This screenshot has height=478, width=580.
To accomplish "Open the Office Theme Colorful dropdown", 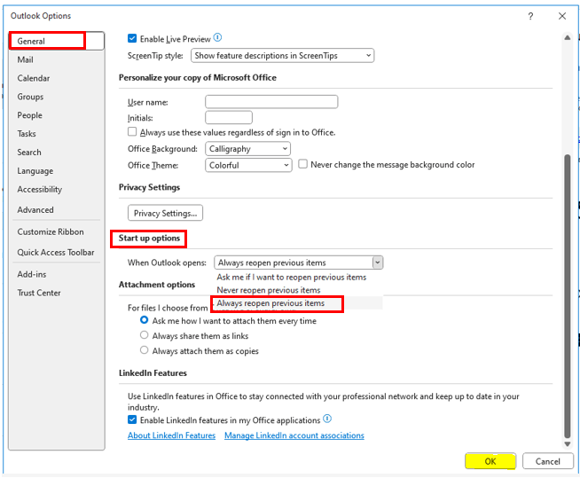I will (248, 165).
